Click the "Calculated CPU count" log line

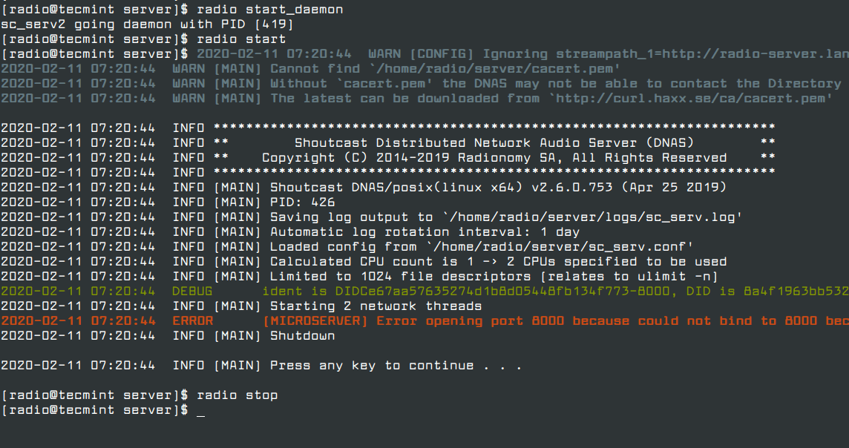[x=497, y=262]
